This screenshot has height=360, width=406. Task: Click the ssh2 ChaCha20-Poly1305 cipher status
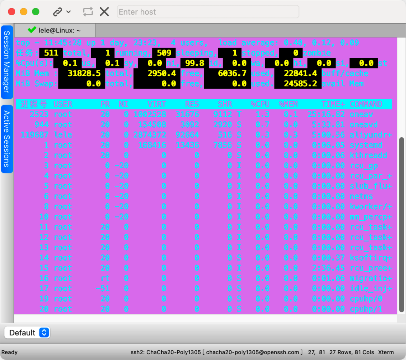coord(217,352)
